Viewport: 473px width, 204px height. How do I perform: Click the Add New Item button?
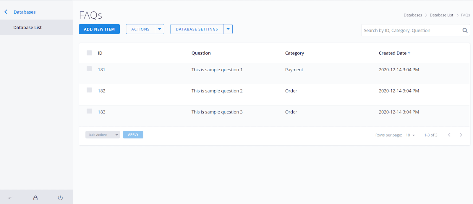pyautogui.click(x=99, y=29)
